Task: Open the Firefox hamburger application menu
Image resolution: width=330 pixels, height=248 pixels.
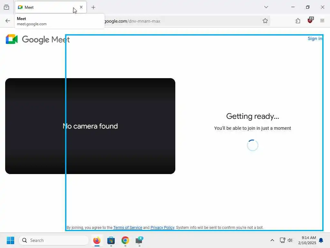Action: 322,21
